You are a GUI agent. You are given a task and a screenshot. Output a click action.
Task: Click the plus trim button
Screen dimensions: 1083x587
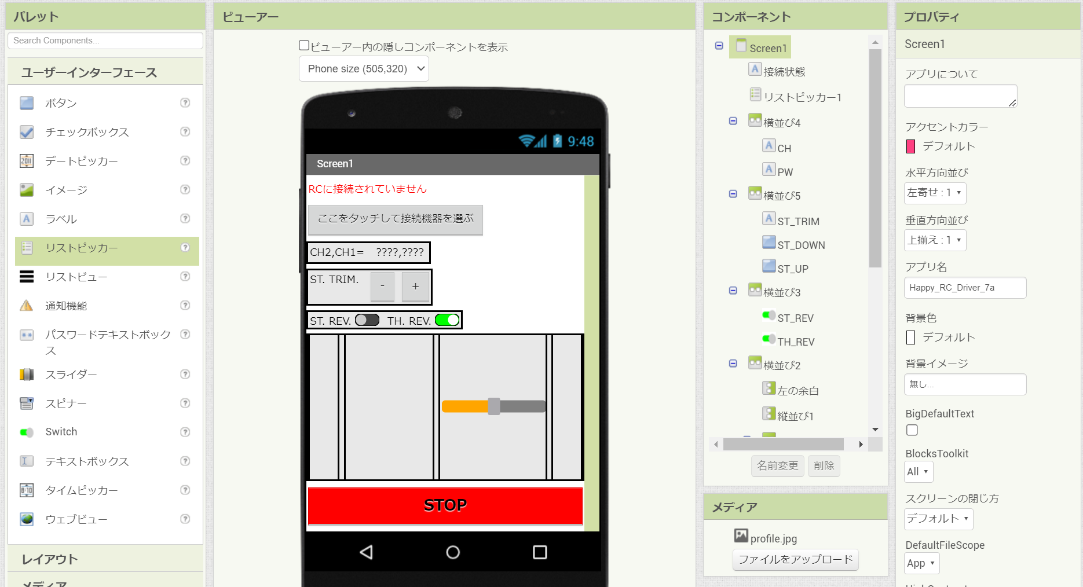point(415,286)
